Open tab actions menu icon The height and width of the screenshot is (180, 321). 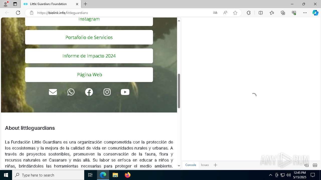click(x=15, y=4)
